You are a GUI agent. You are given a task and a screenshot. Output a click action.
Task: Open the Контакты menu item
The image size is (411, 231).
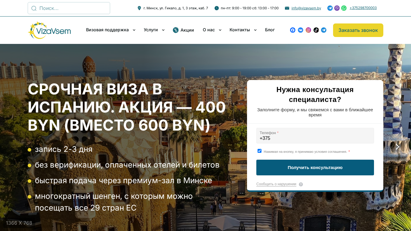240,30
